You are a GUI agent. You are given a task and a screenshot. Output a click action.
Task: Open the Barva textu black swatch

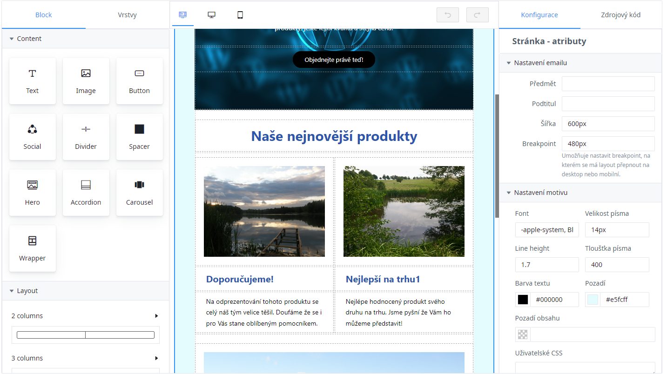(523, 300)
